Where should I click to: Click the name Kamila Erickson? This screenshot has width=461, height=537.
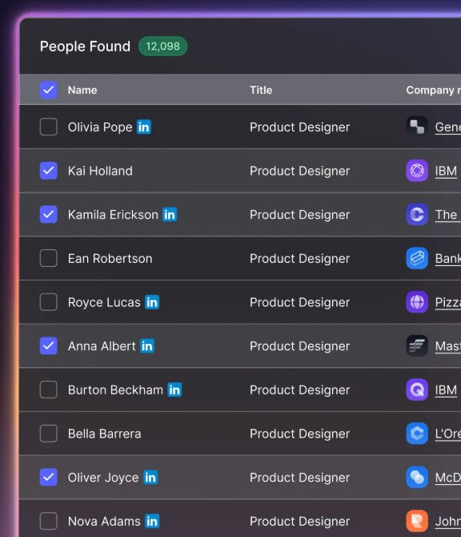(x=113, y=215)
